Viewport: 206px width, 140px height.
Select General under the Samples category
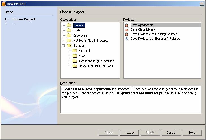click(x=84, y=51)
